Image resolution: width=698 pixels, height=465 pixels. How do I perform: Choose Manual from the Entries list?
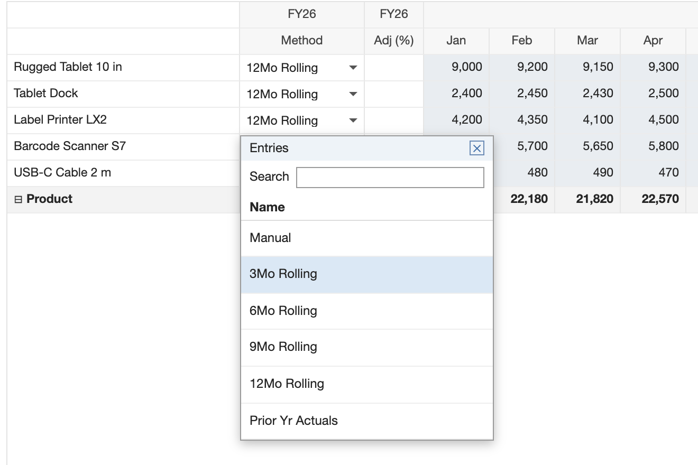pos(367,238)
